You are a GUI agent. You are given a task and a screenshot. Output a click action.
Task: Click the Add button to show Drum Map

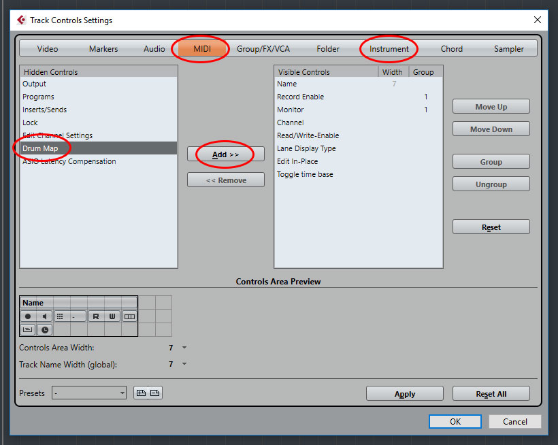225,154
